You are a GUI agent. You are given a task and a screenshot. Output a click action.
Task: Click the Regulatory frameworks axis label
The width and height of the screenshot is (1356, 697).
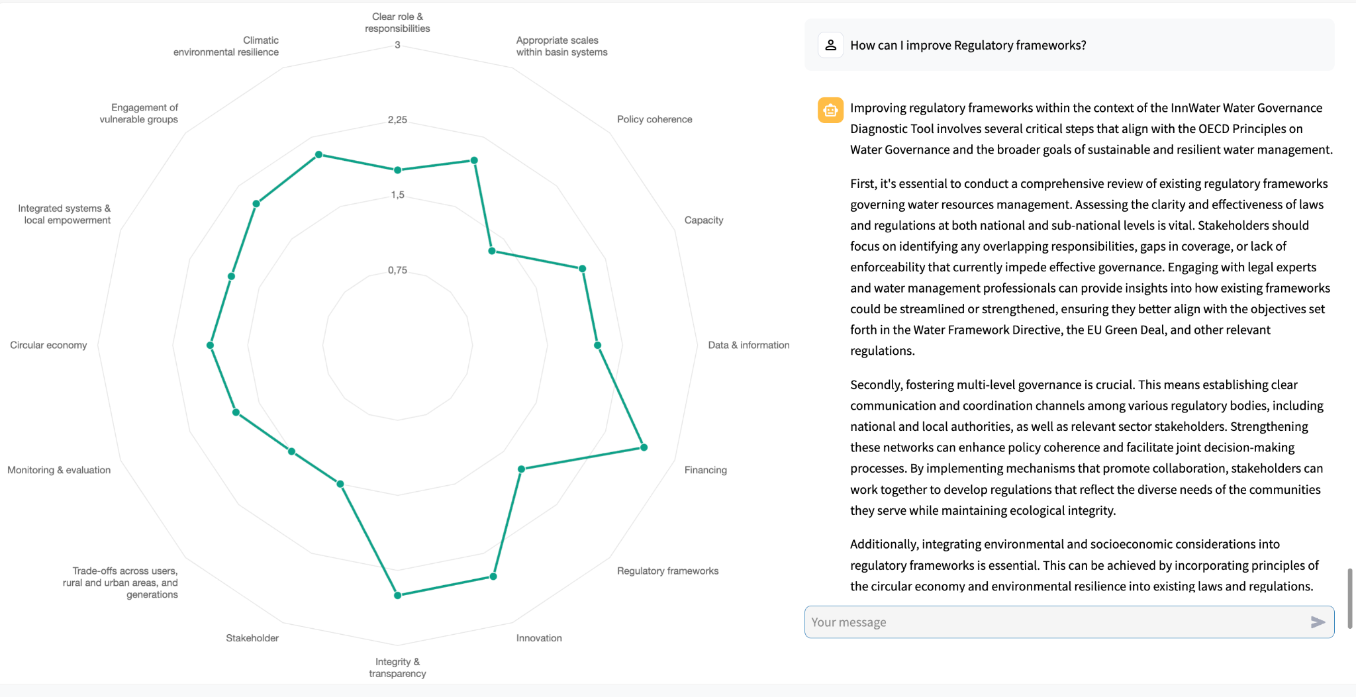tap(667, 571)
